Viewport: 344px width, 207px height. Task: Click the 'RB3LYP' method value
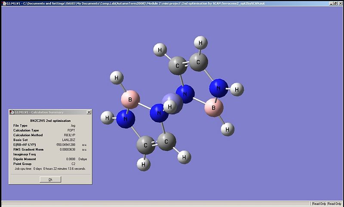tap(70, 135)
